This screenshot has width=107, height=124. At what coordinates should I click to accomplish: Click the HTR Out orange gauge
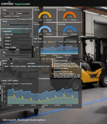point(70,15)
